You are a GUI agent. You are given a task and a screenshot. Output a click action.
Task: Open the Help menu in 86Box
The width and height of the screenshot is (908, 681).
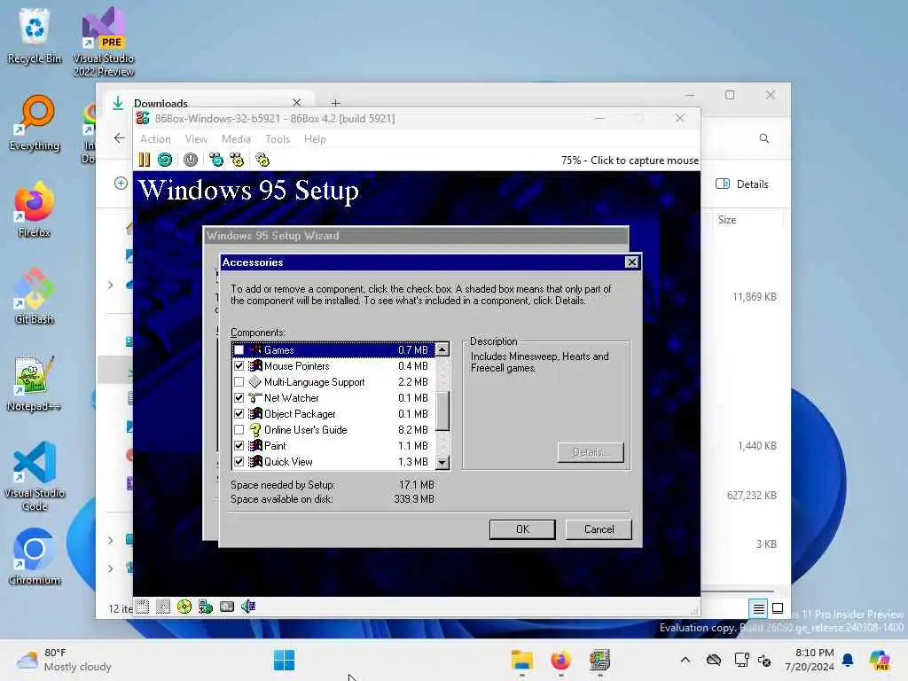click(315, 139)
